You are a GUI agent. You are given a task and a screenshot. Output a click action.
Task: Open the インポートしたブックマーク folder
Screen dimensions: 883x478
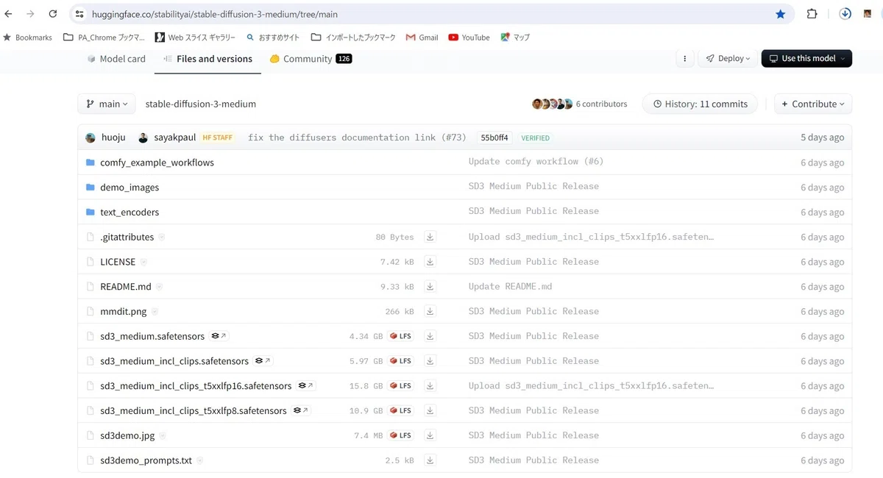click(353, 37)
